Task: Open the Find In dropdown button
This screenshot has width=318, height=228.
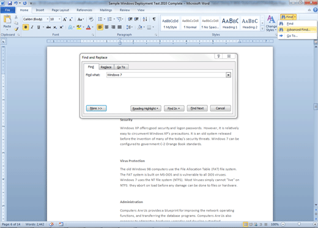Action: coord(174,109)
